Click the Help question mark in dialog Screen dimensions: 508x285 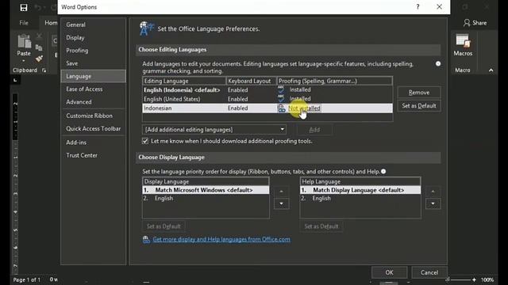418,7
